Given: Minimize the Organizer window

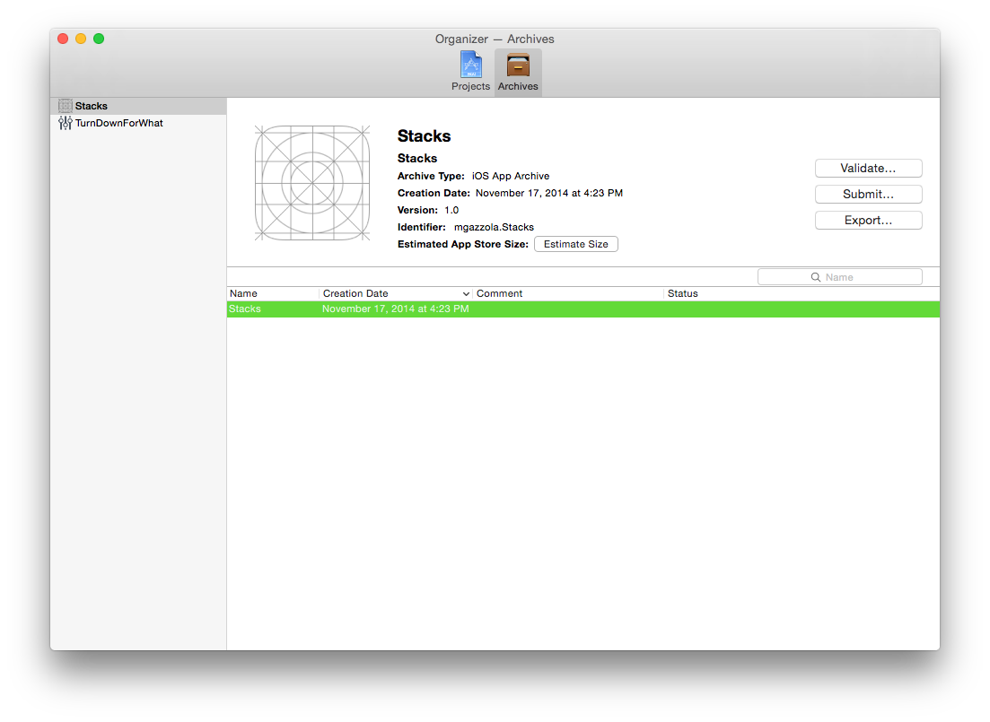Looking at the screenshot, I should point(81,39).
